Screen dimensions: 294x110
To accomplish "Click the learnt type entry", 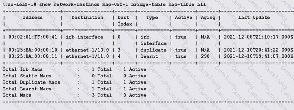I will [x=149, y=56].
